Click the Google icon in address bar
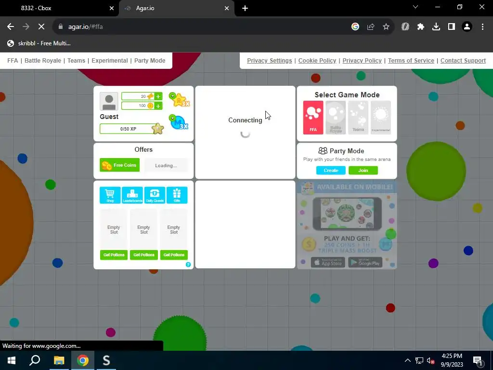This screenshot has height=370, width=493. 355,27
